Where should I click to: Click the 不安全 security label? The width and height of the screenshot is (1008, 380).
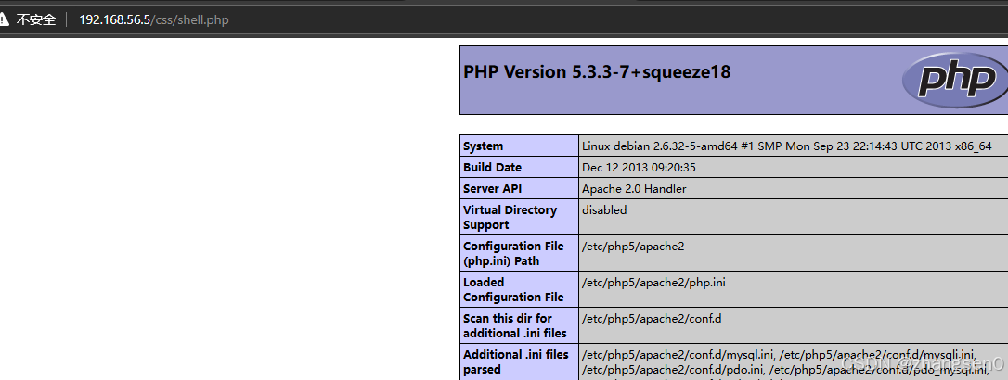click(36, 19)
